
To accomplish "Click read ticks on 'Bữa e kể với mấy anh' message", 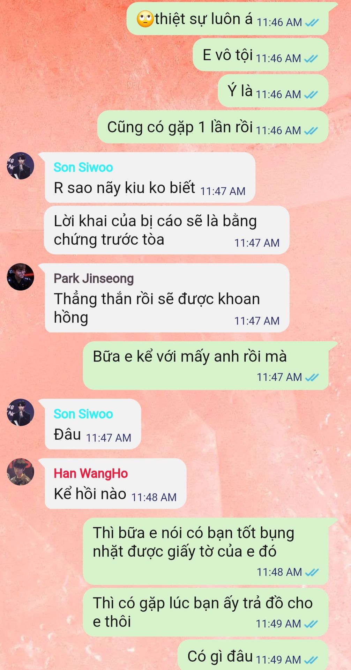I will point(312,377).
